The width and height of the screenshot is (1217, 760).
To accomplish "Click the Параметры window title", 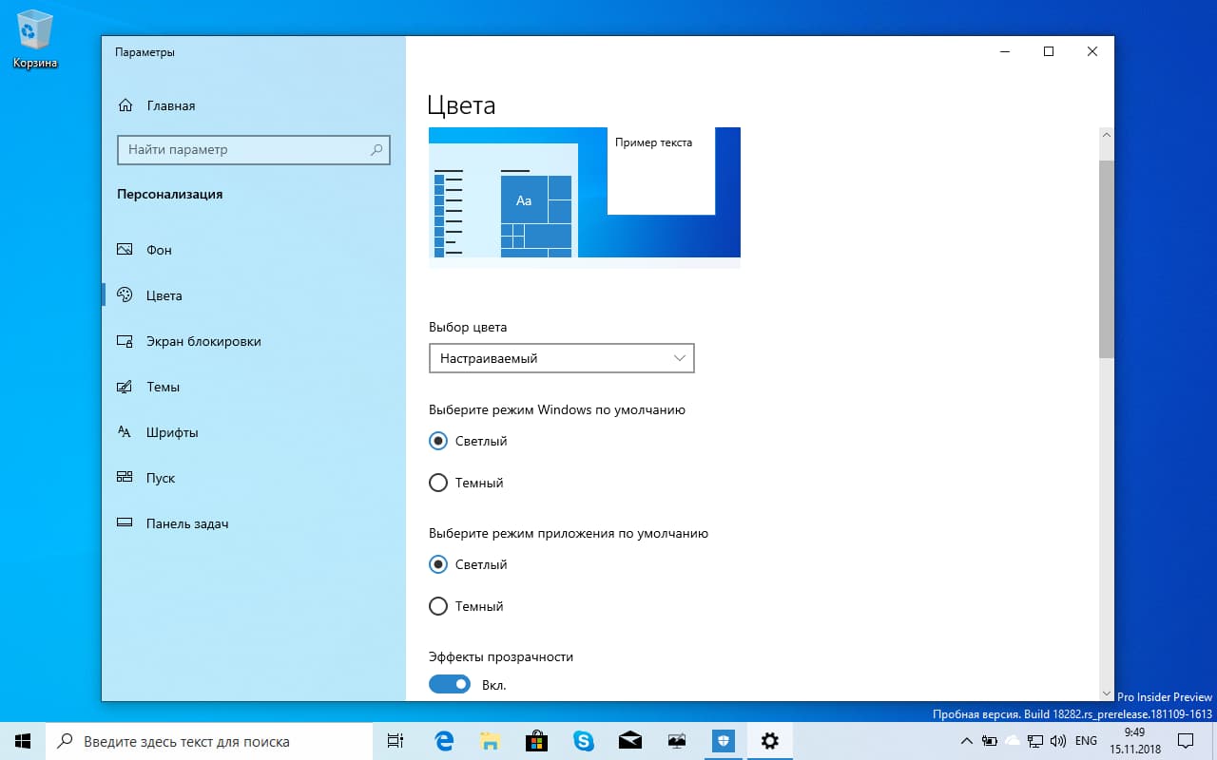I will 145,51.
